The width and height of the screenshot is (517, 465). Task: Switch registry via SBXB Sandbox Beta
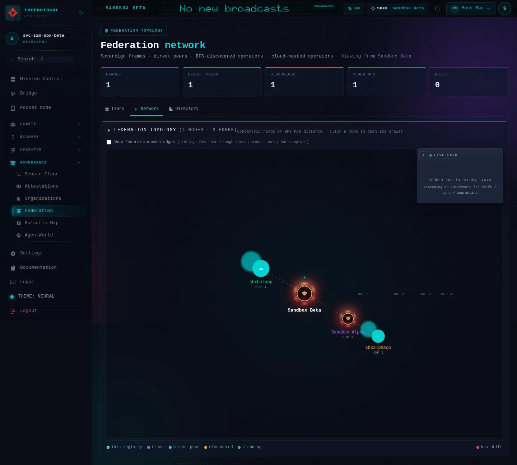(x=397, y=8)
